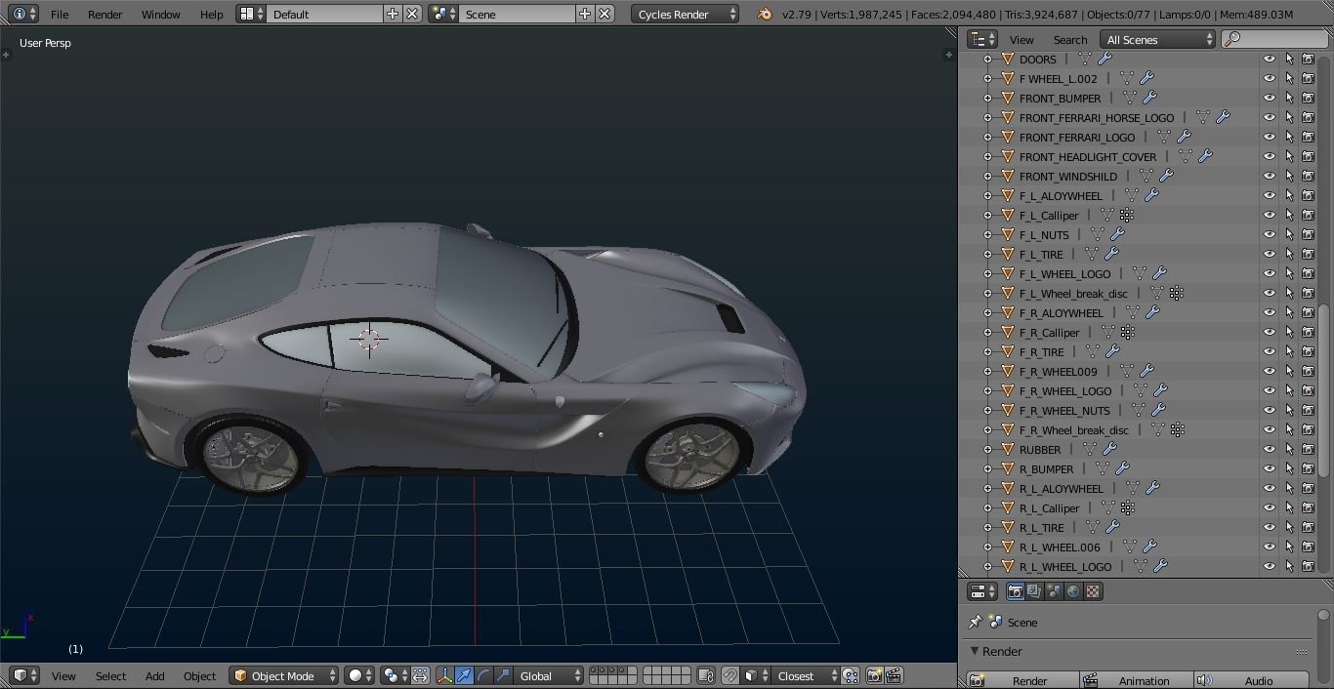Enable the rotate manipulator

tap(484, 675)
